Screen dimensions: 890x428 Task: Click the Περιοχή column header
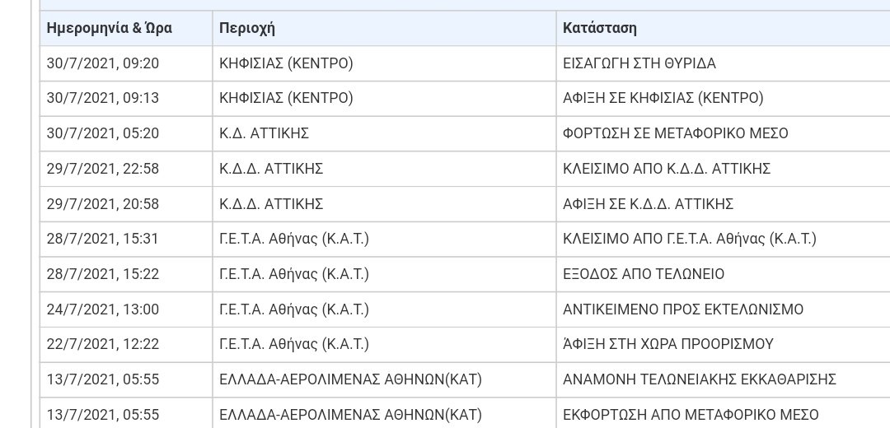pos(384,28)
